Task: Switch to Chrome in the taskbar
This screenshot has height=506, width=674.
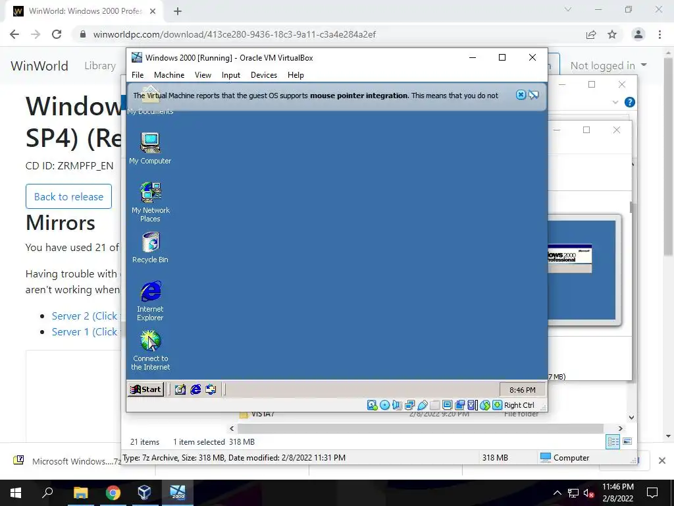Action: (113, 493)
